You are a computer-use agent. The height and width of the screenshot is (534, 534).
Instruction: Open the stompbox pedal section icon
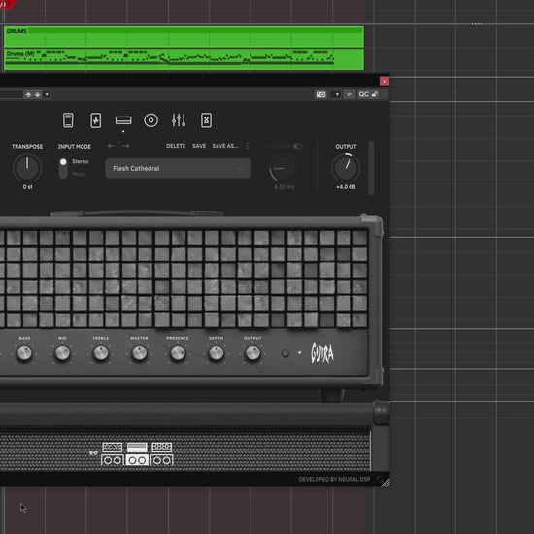(x=68, y=120)
